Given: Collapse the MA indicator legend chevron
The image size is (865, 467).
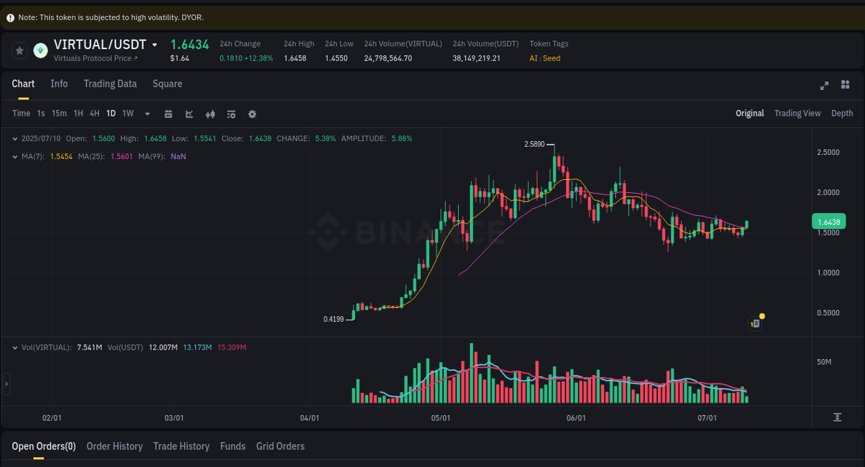Looking at the screenshot, I should tap(14, 156).
